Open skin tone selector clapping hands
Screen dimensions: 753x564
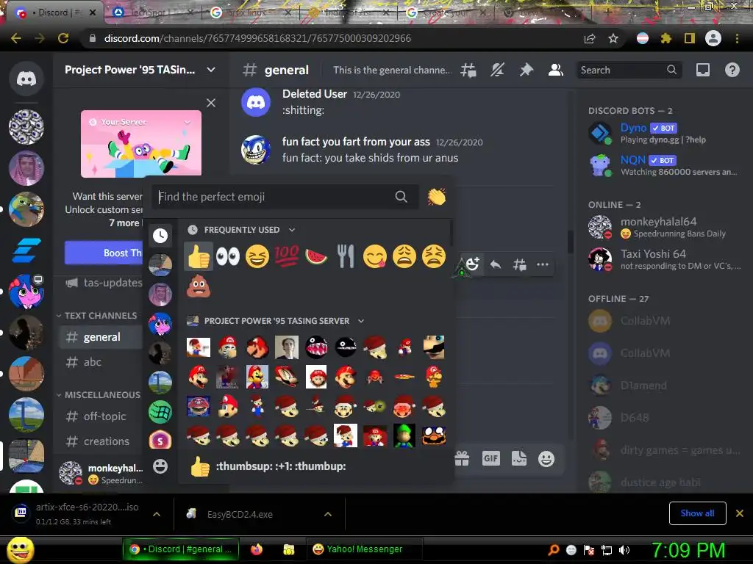click(x=437, y=197)
